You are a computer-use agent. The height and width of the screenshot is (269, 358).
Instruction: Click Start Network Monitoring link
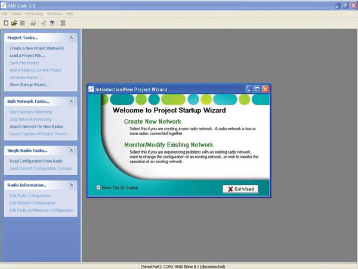point(31,112)
